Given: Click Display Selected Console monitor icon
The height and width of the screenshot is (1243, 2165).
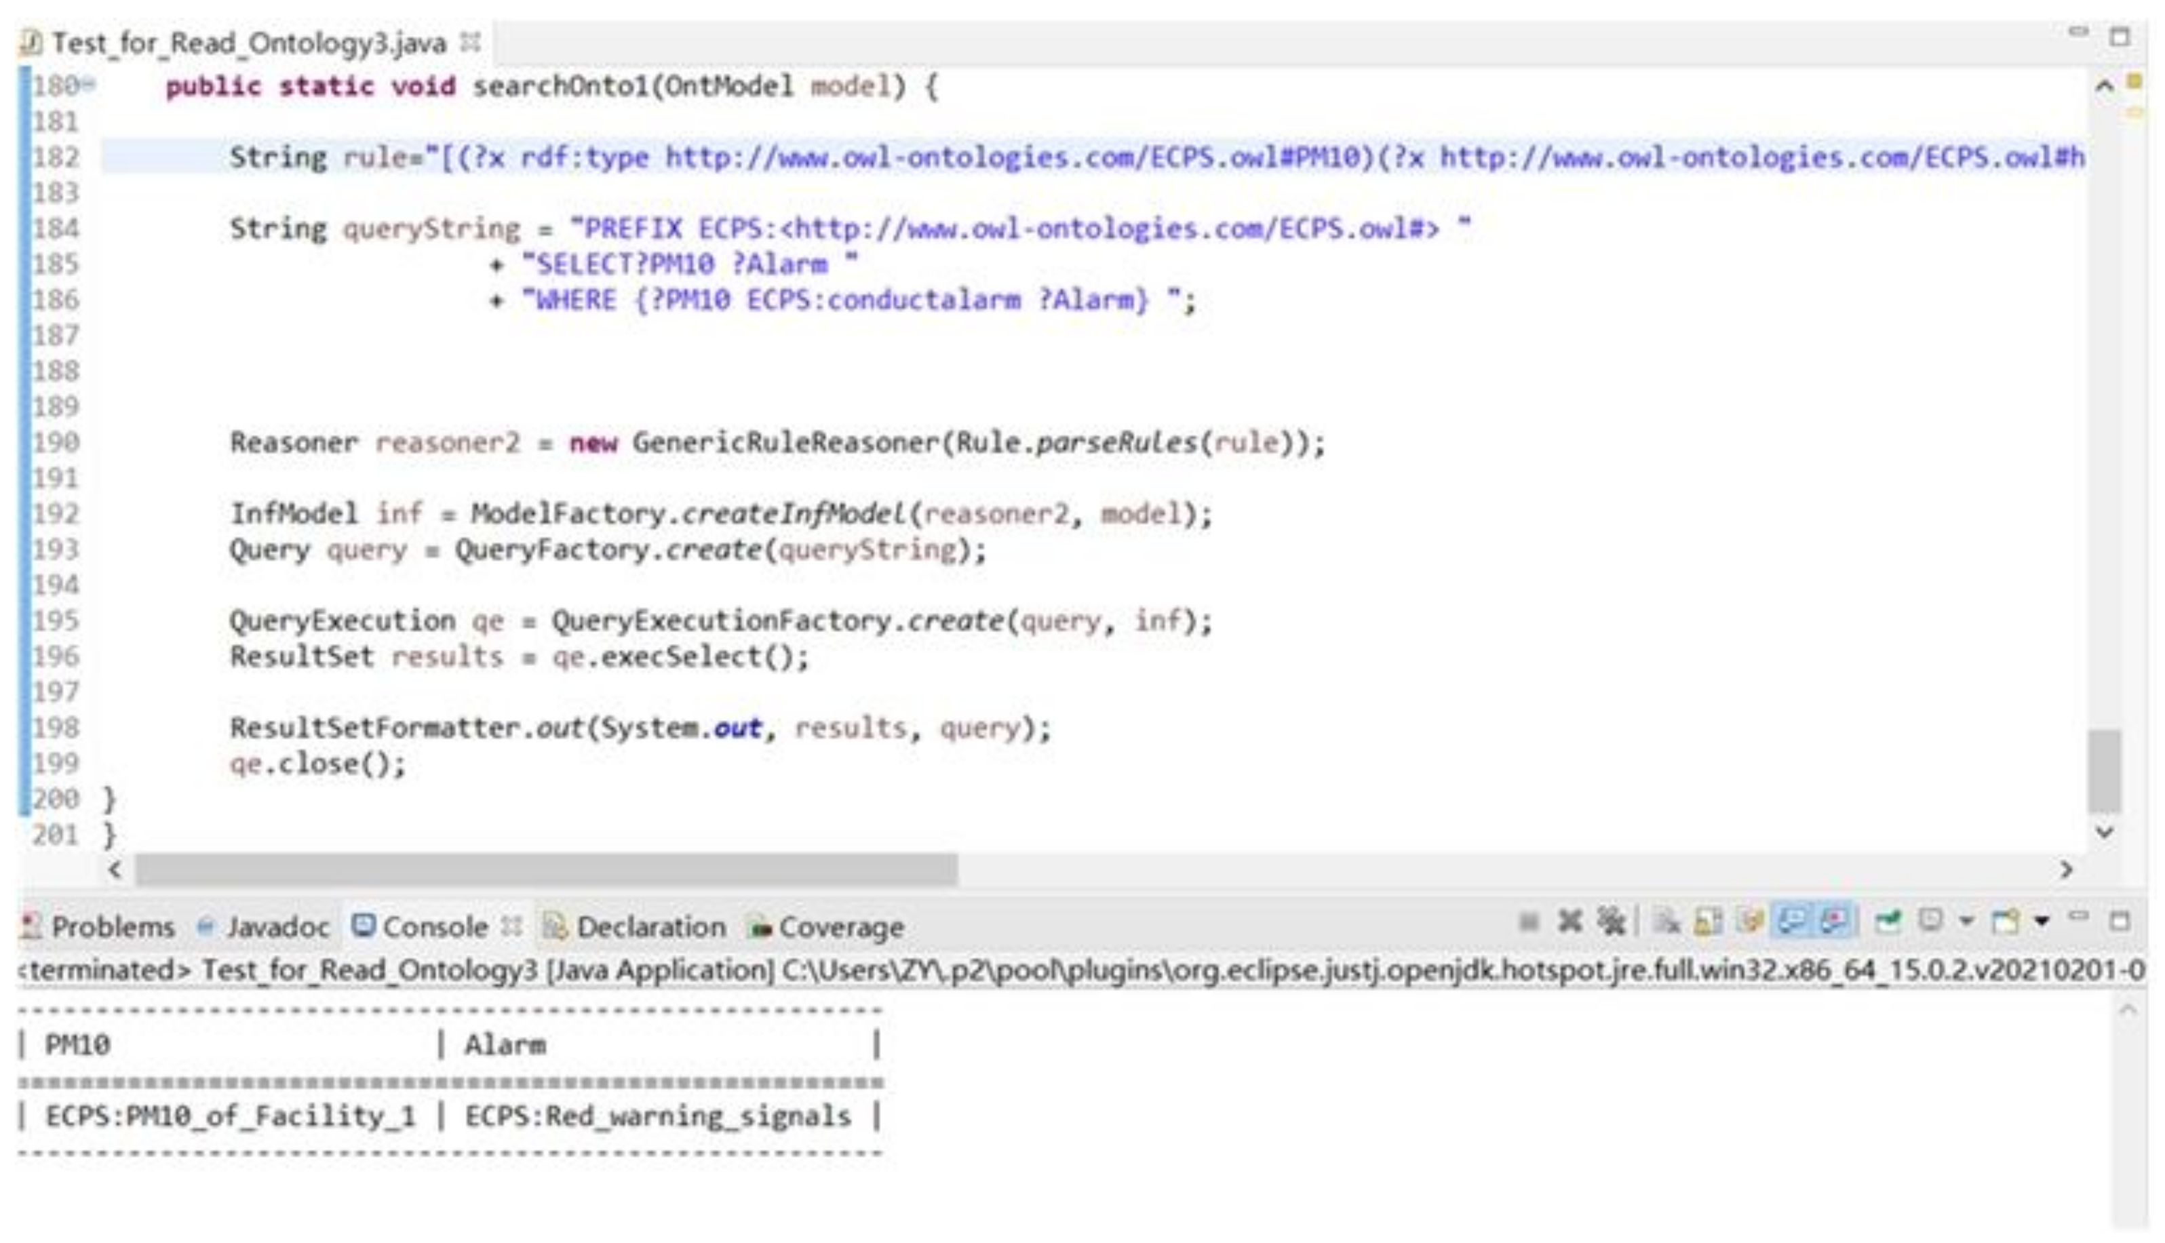Looking at the screenshot, I should [1930, 920].
